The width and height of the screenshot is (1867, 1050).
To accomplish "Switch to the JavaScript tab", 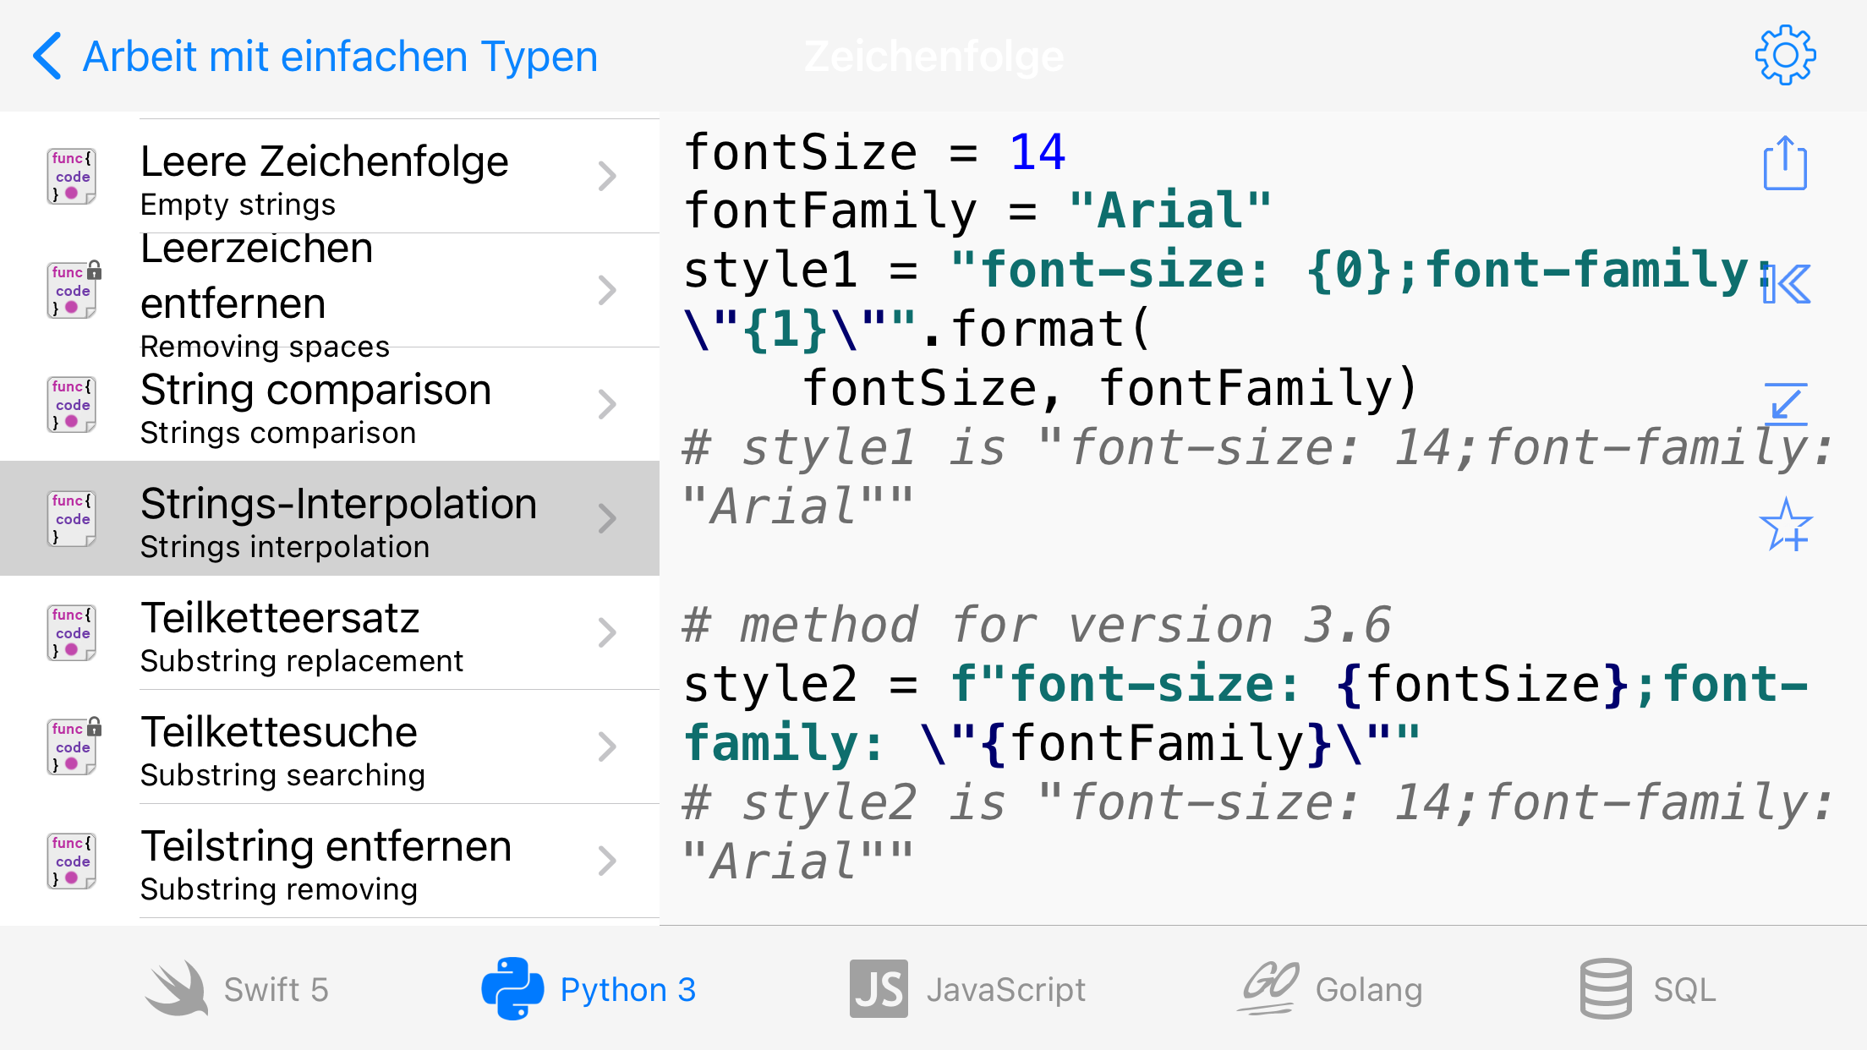I will point(1005,989).
